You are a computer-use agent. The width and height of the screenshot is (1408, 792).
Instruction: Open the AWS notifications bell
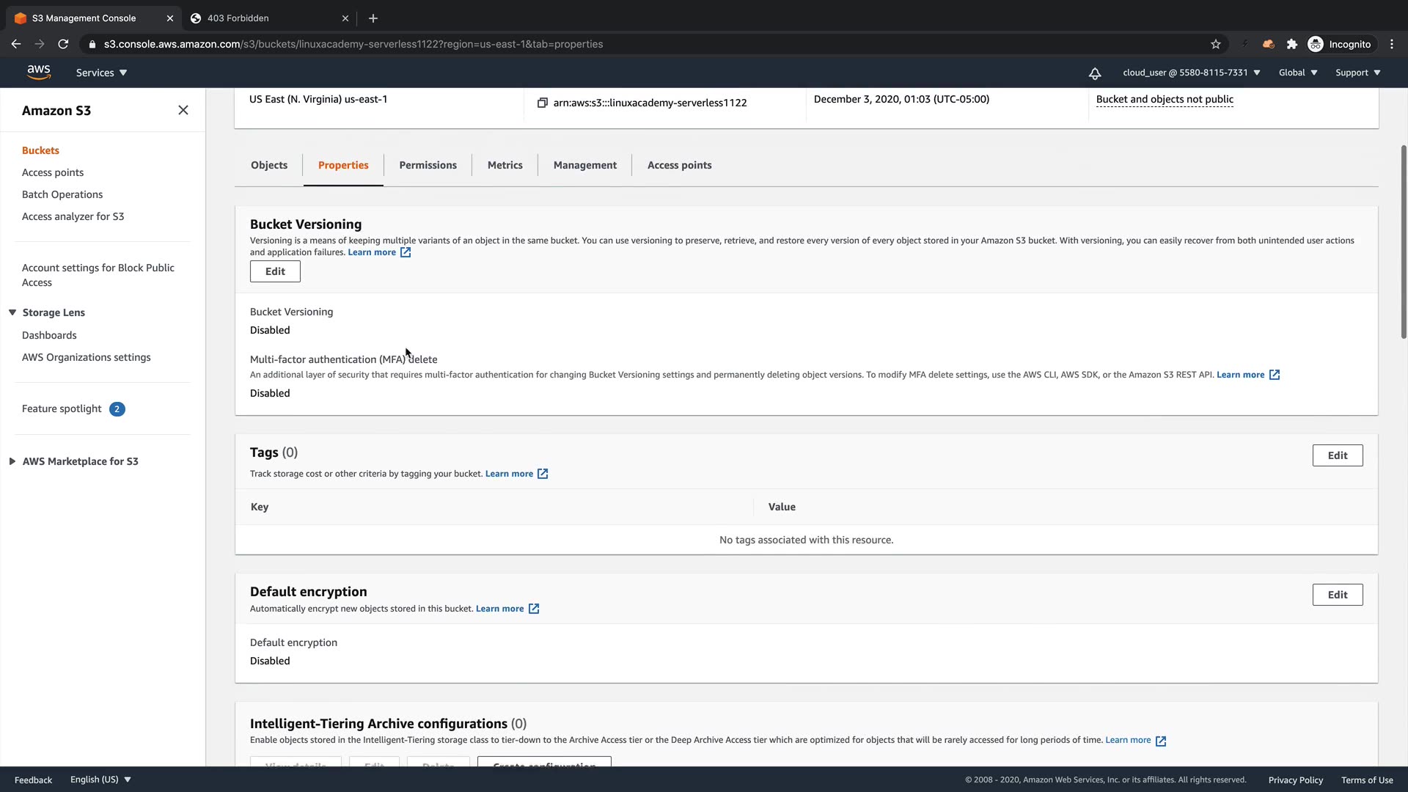[x=1094, y=73]
